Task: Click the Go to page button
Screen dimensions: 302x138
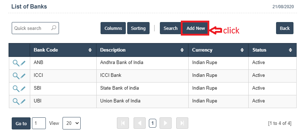Action: pos(21,123)
